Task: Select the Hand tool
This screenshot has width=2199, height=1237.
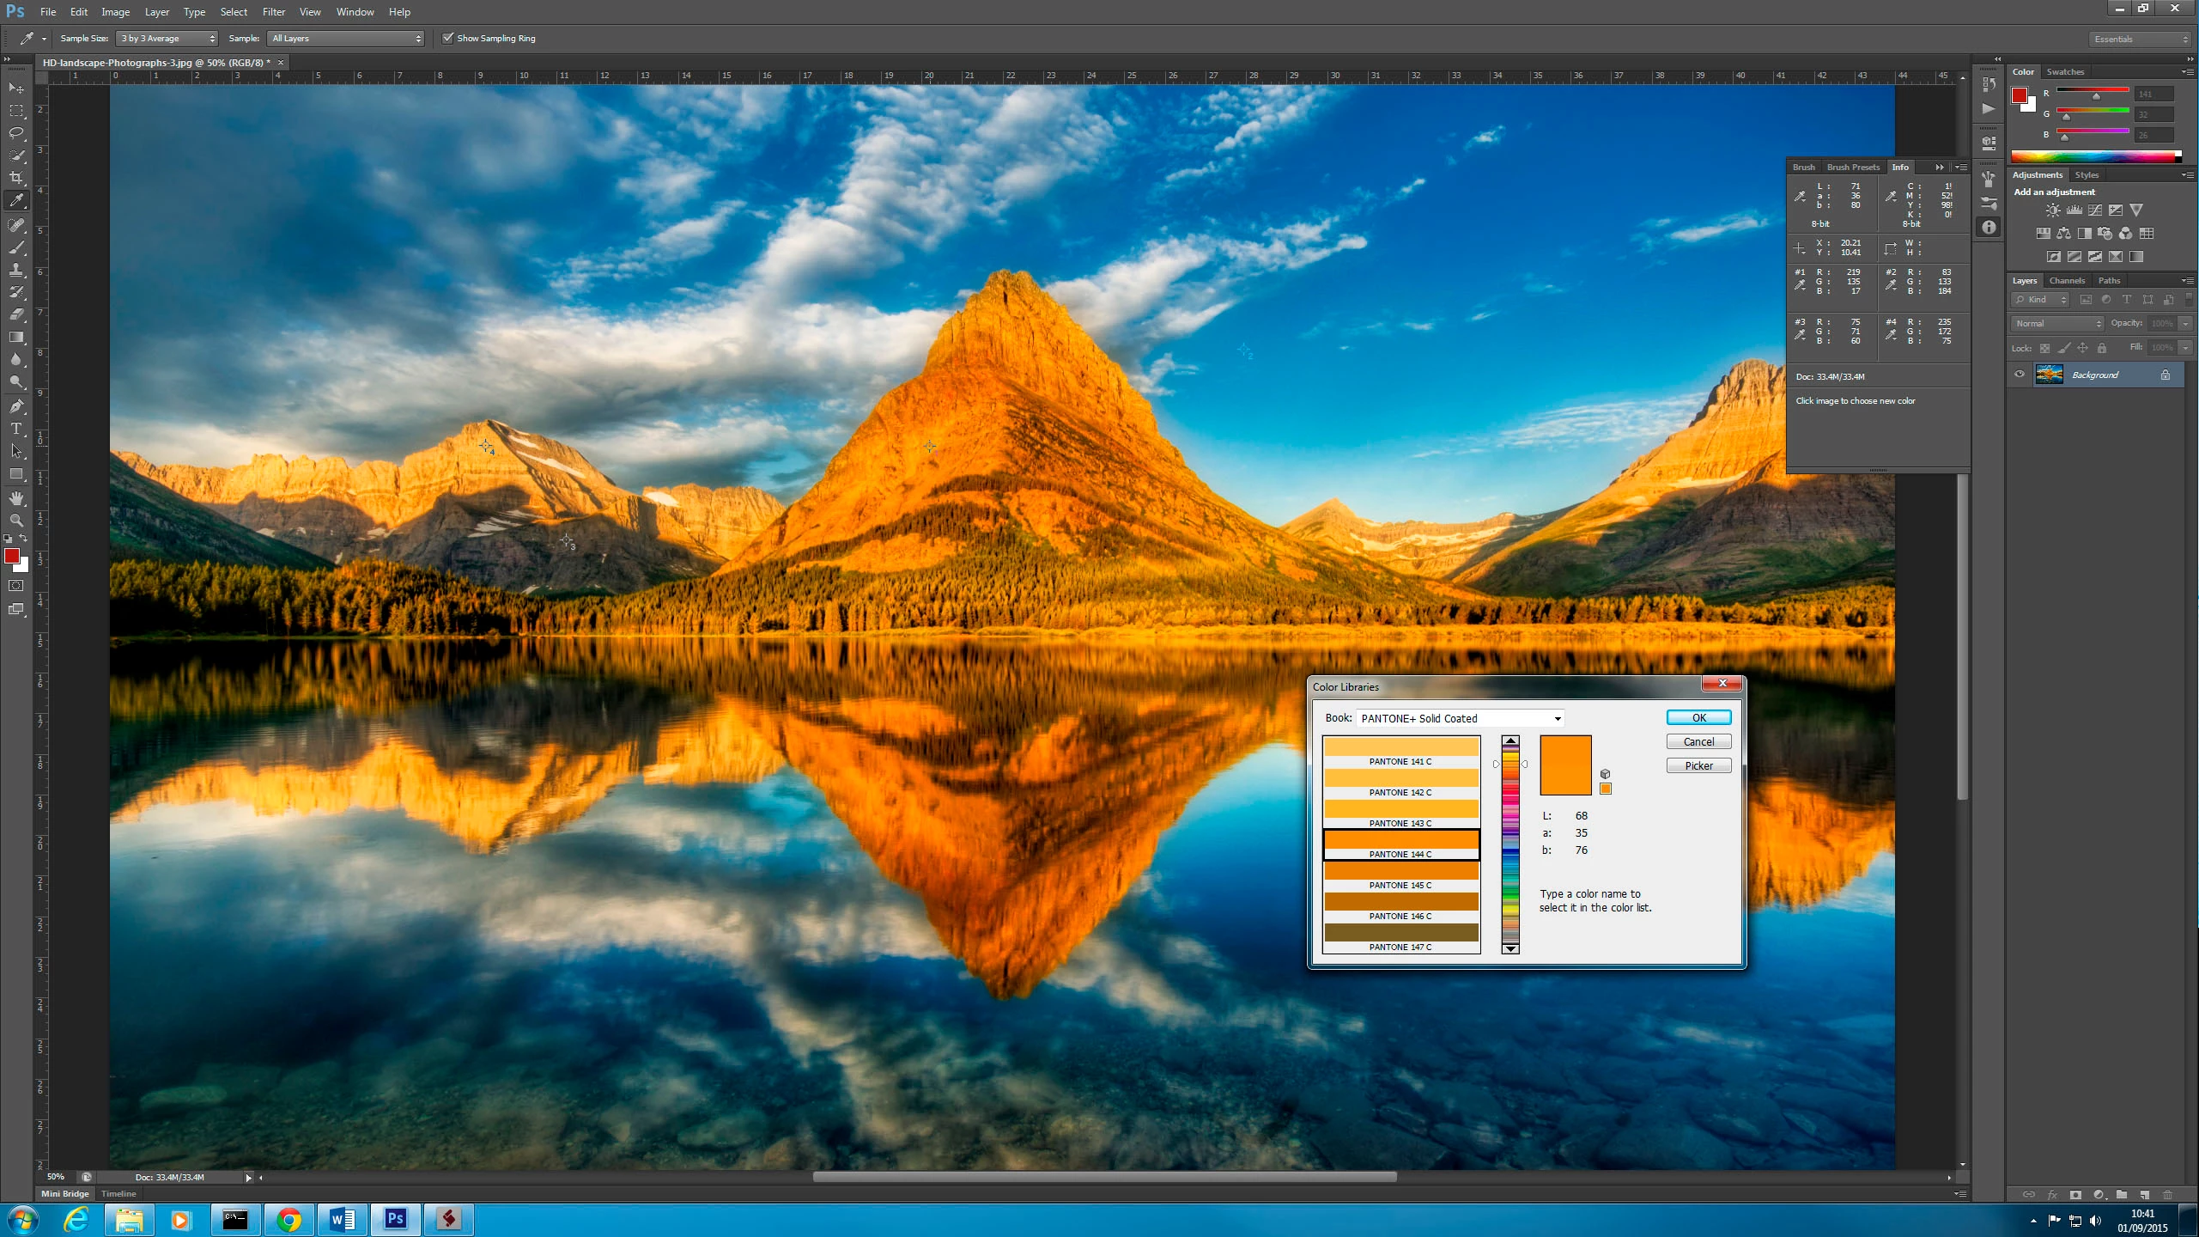Action: tap(16, 498)
